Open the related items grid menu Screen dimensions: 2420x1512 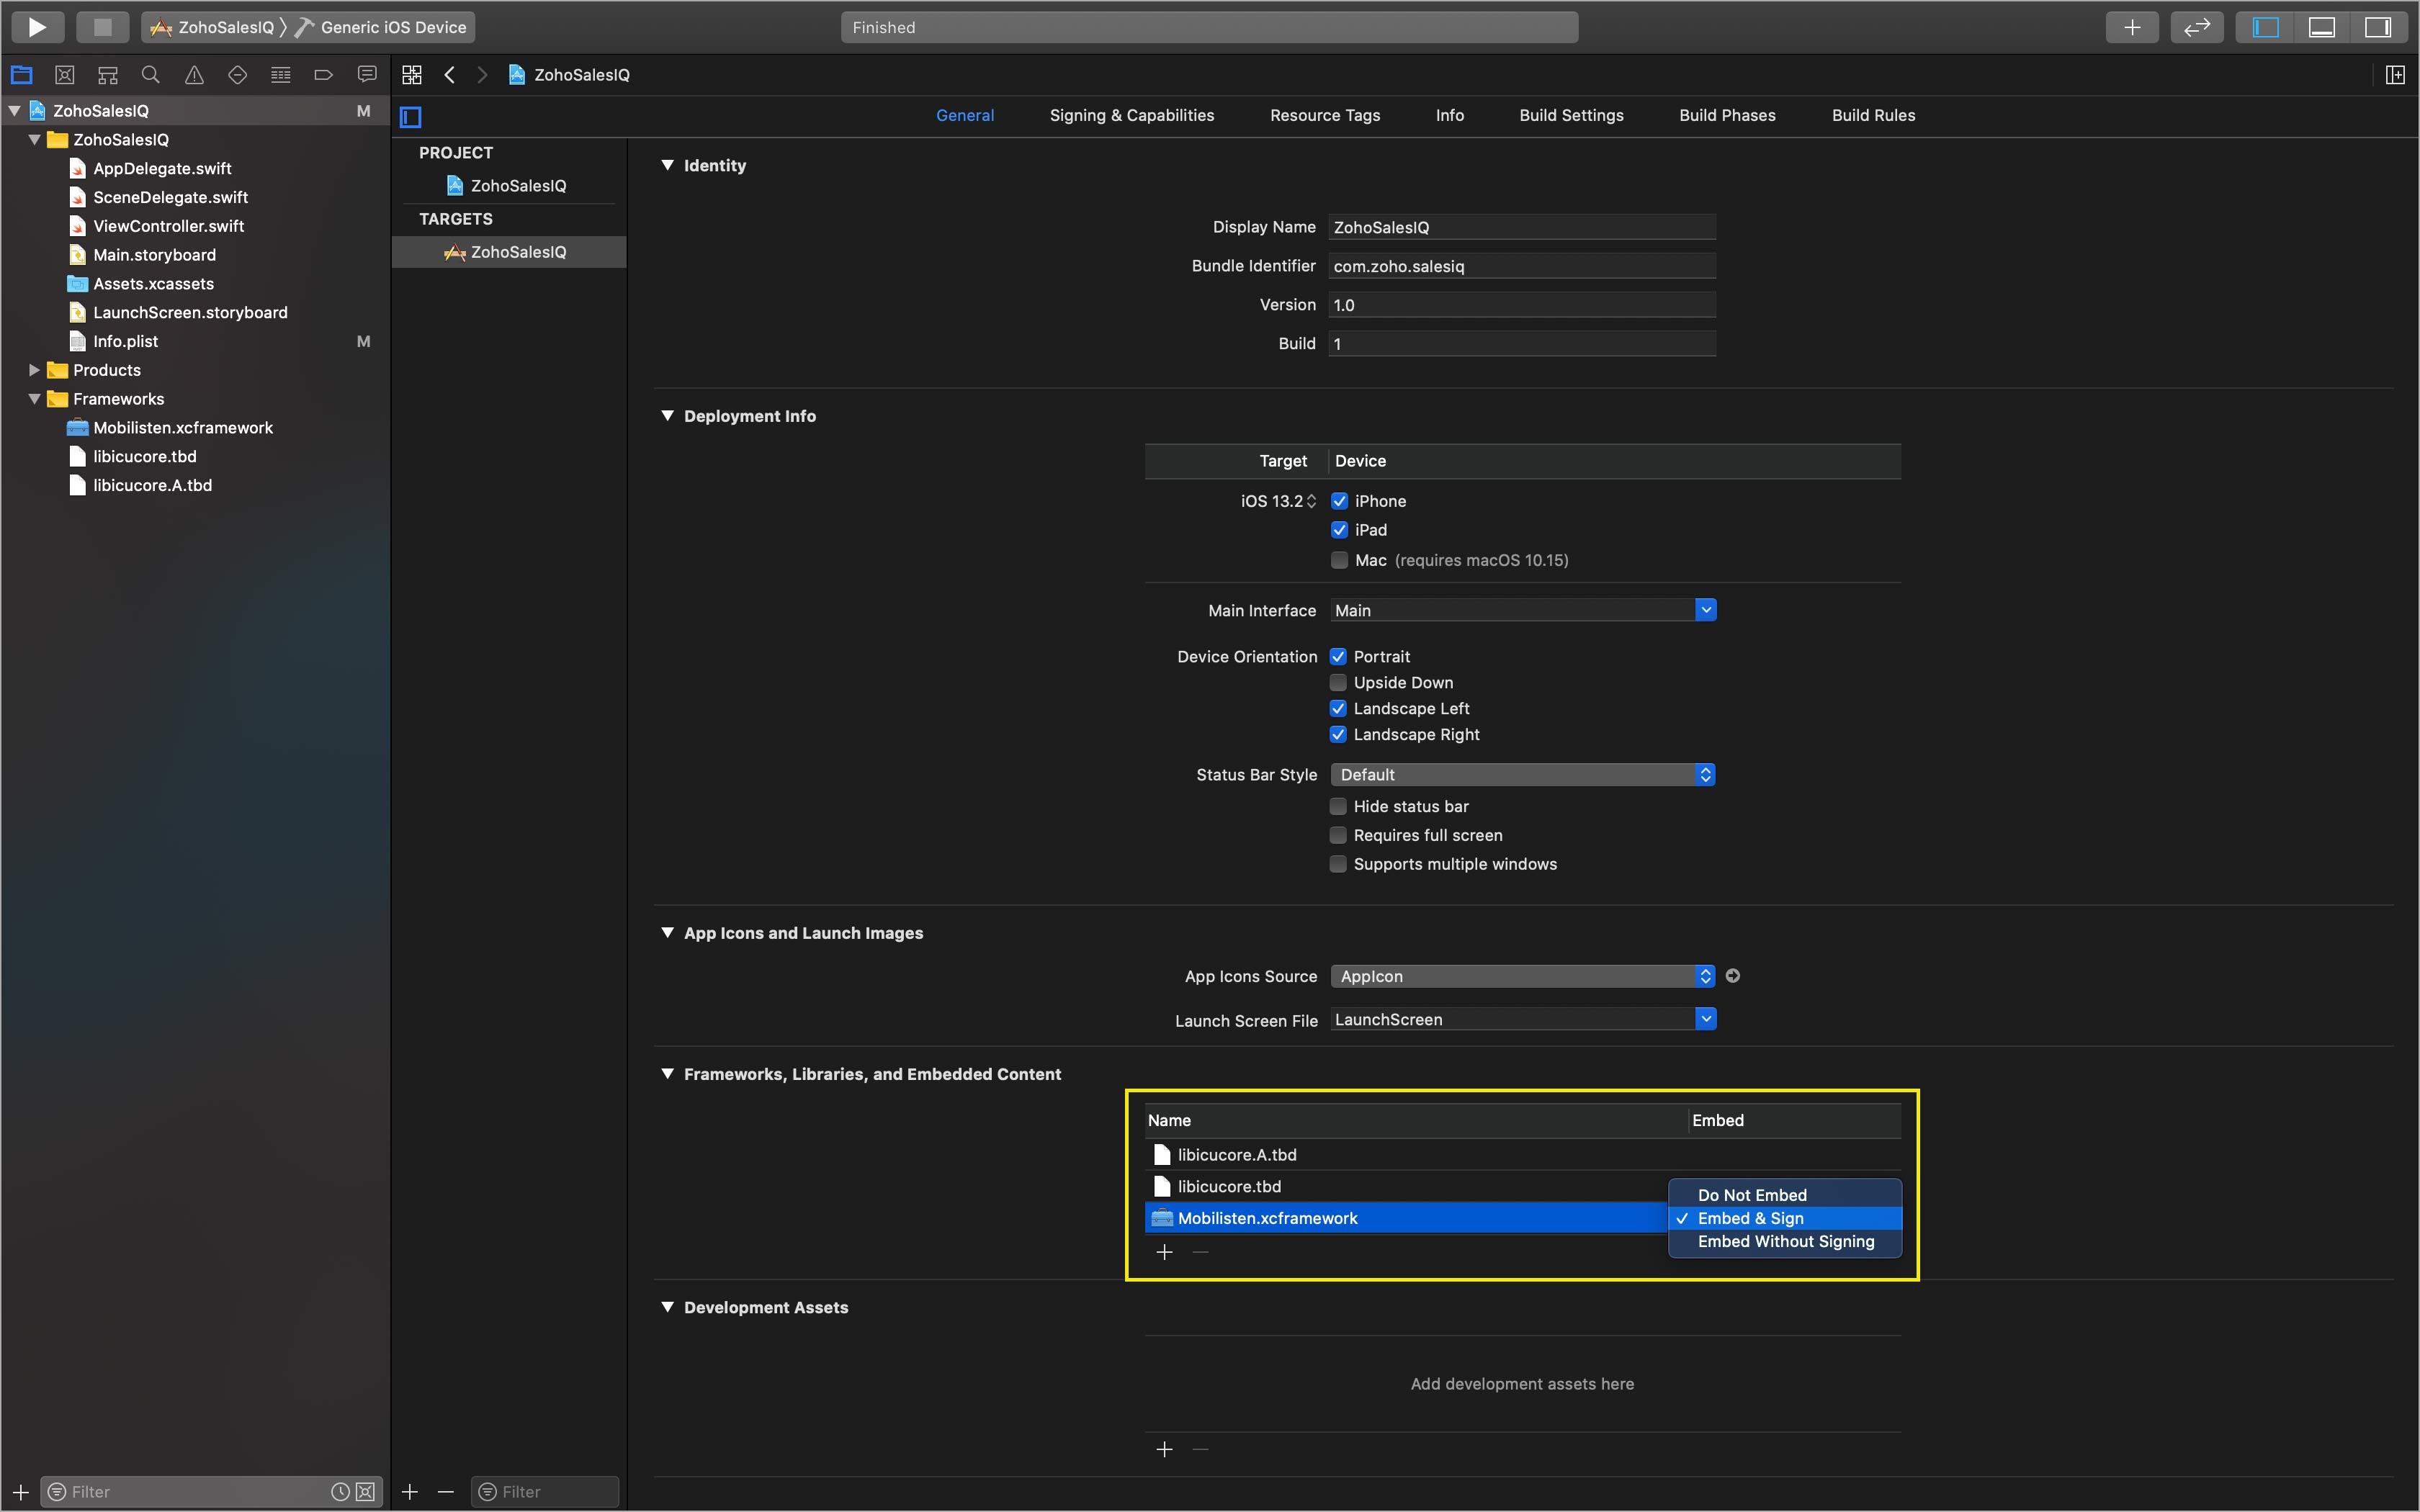point(412,75)
